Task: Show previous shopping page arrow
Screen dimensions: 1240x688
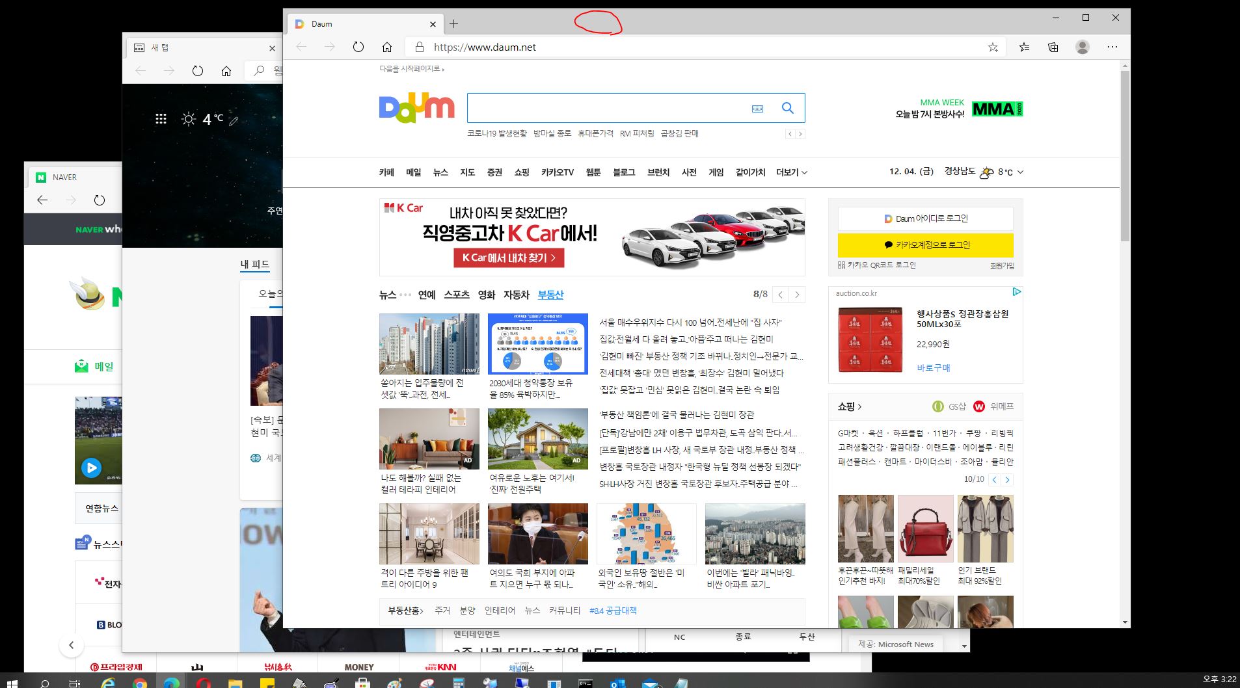Action: pyautogui.click(x=994, y=480)
